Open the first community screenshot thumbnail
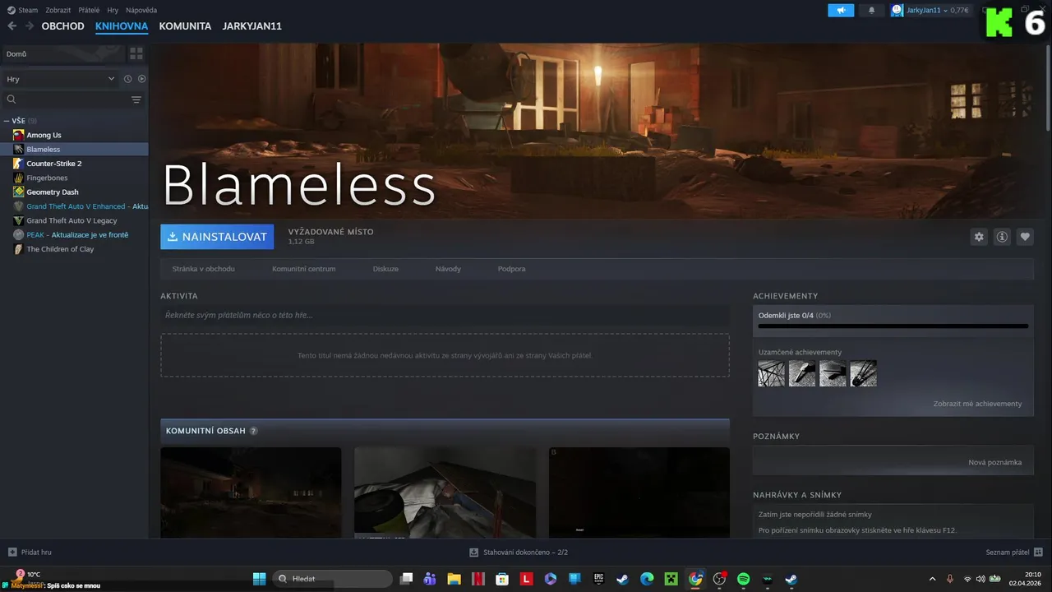 (251, 493)
